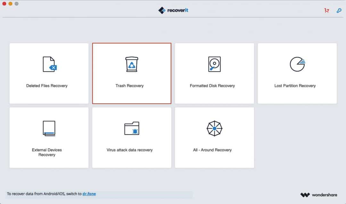The height and width of the screenshot is (204, 346).
Task: Select the Formatted Disk Recovery label
Action: coord(212,86)
